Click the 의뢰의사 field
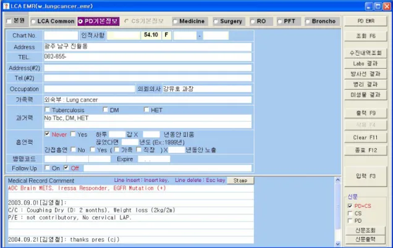The image size is (393, 248). click(207, 89)
